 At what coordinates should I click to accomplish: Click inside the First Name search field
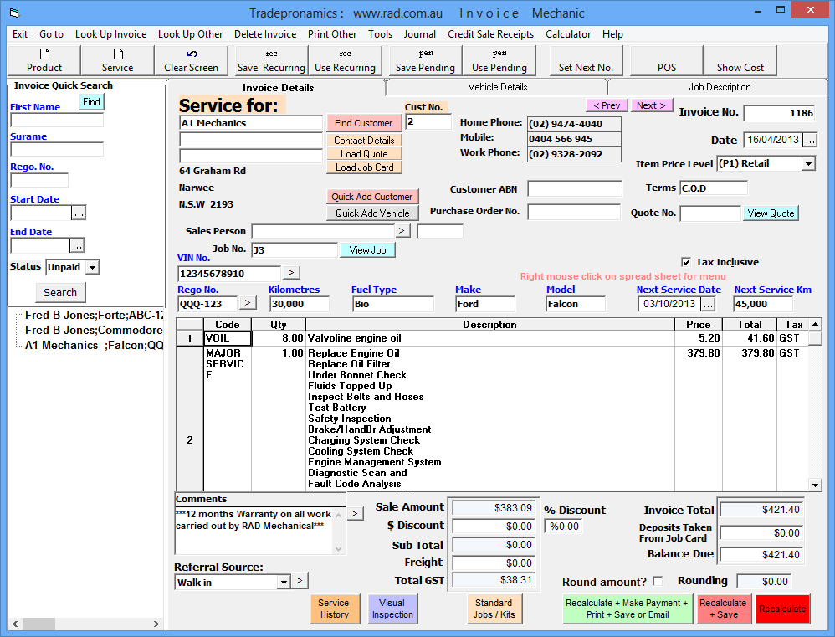click(59, 119)
